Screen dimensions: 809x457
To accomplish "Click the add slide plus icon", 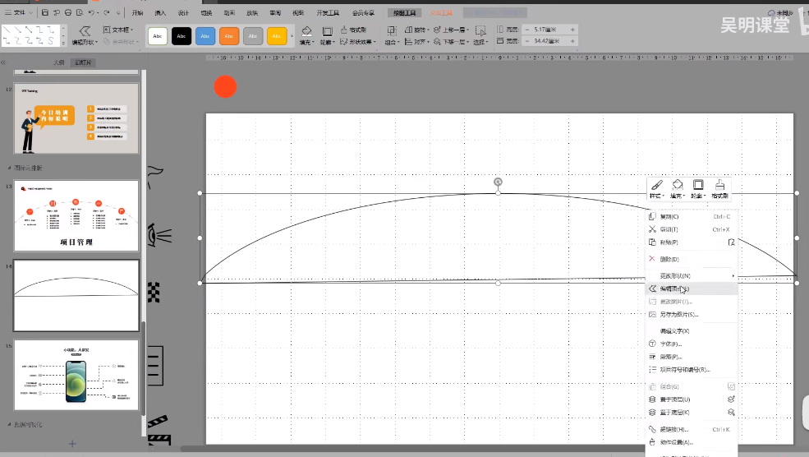I will [x=72, y=444].
